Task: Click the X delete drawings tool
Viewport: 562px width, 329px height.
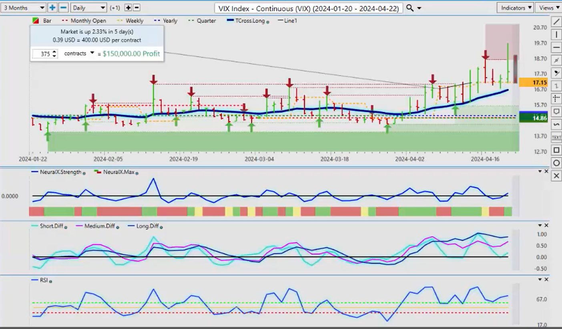Action: click(x=556, y=175)
